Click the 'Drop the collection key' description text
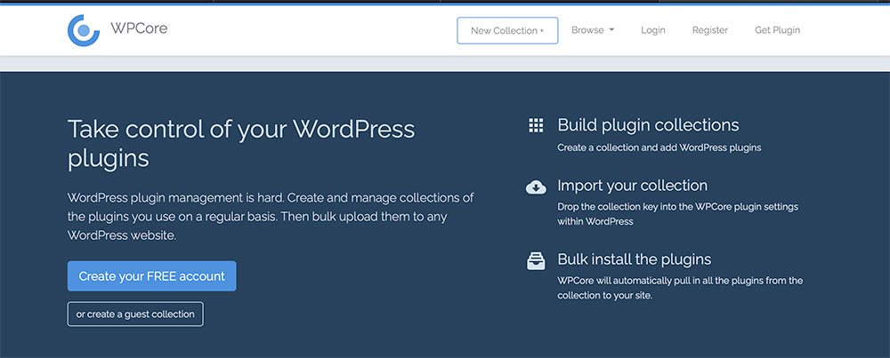This screenshot has height=358, width=890. (676, 214)
